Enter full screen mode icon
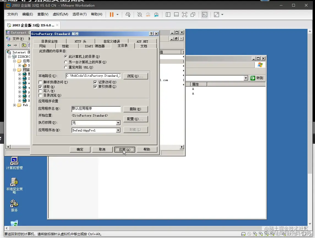The width and height of the screenshot is (315, 238). [x=184, y=15]
